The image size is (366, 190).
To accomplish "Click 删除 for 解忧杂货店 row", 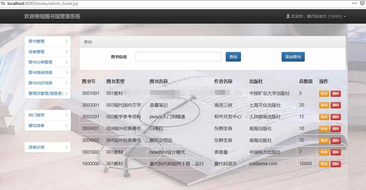I will (336, 140).
